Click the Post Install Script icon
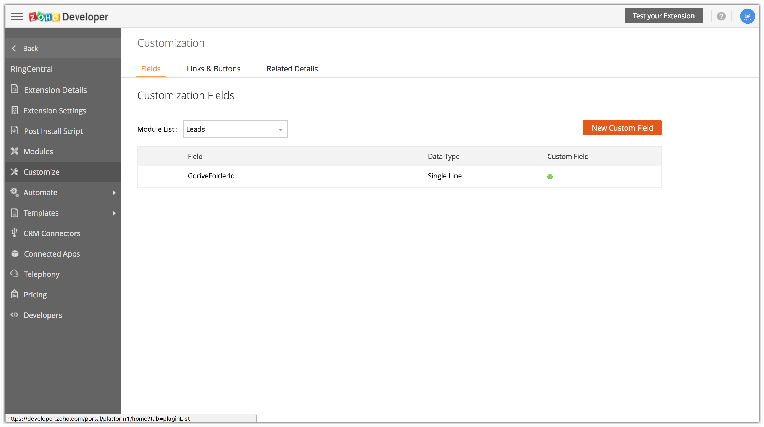 click(x=14, y=130)
